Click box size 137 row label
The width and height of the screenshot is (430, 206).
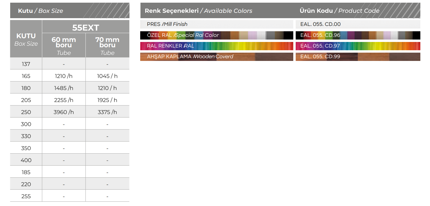[26, 64]
